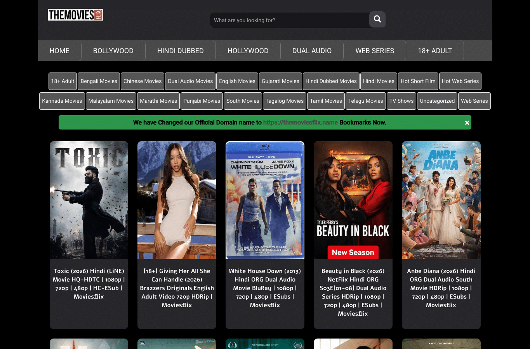This screenshot has height=349, width=530.
Task: Open the WEB SERIES menu section
Action: click(375, 51)
